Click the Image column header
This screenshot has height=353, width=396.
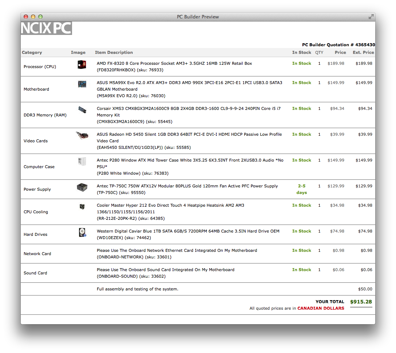78,52
